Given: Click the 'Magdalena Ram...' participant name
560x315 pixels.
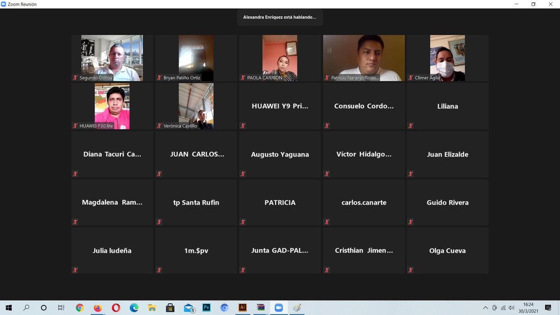Looking at the screenshot, I should click(112, 202).
